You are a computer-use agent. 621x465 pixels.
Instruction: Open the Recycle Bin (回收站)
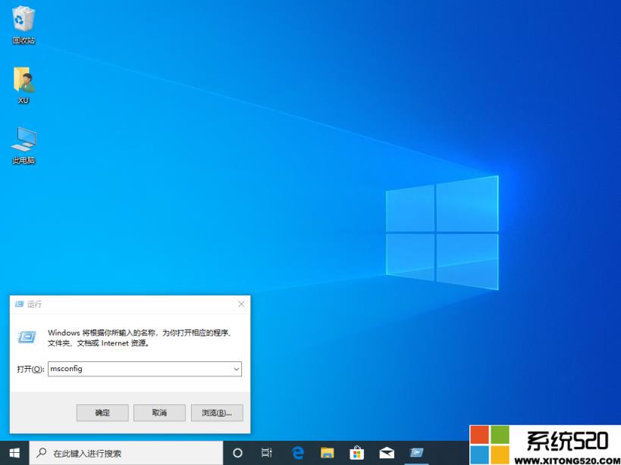tap(23, 21)
